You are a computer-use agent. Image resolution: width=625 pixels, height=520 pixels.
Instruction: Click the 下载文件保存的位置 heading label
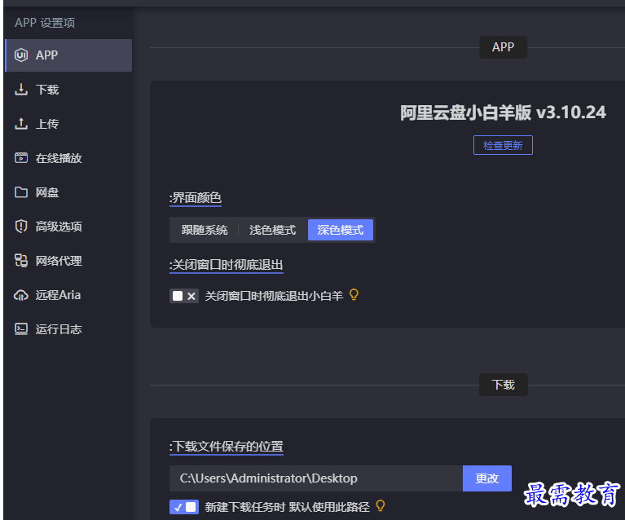coord(227,446)
